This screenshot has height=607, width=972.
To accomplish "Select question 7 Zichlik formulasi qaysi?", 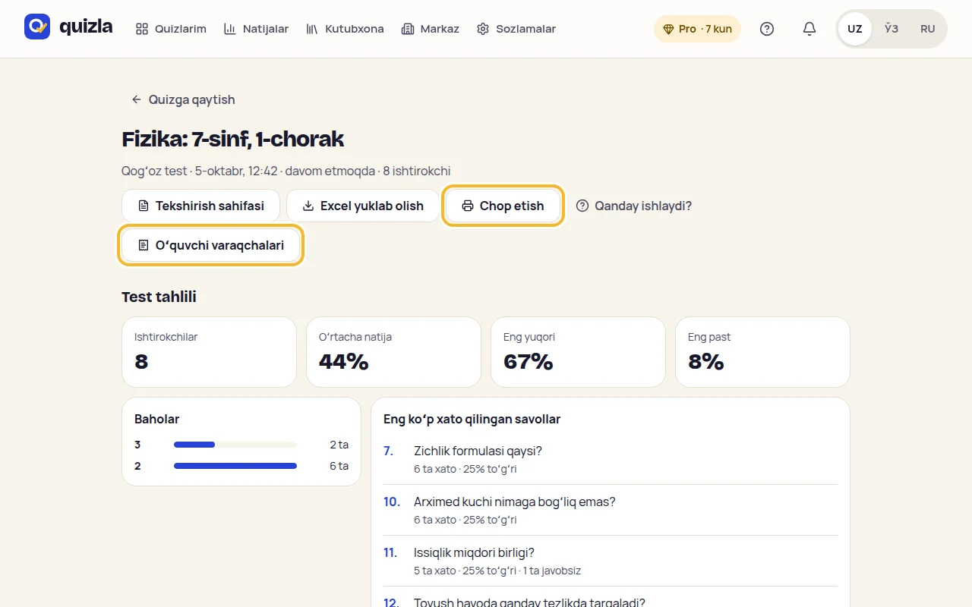I will pos(611,459).
